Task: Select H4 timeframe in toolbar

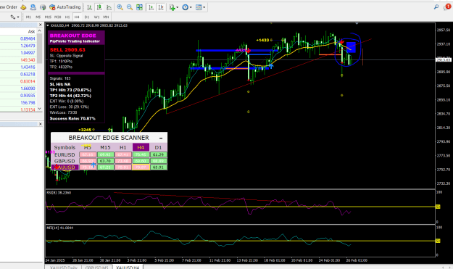Action: [77, 17]
